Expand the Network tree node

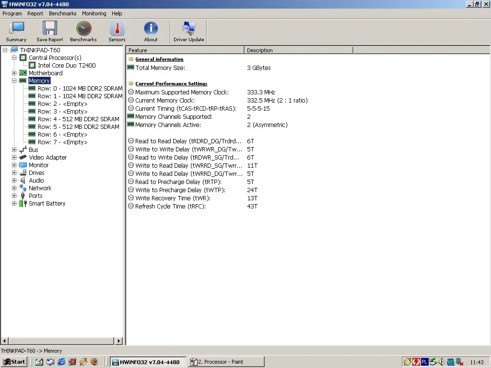14,188
